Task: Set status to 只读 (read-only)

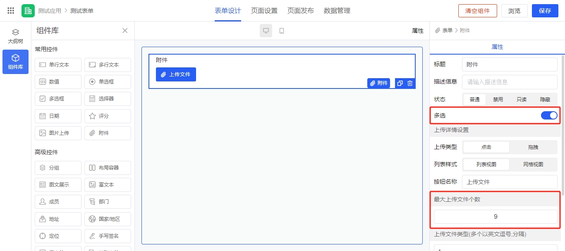Action: coord(522,100)
